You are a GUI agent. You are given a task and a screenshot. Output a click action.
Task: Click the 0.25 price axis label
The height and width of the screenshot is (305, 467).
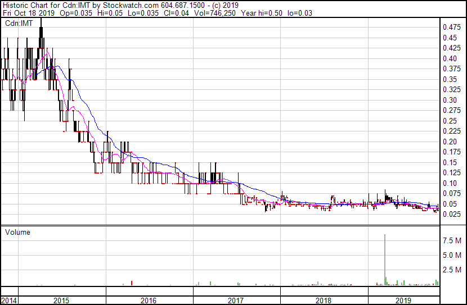coord(450,121)
